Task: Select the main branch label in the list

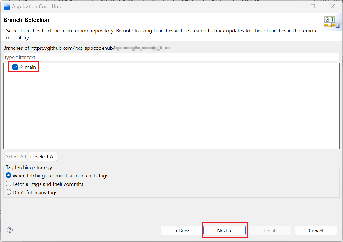Action: (x=30, y=67)
